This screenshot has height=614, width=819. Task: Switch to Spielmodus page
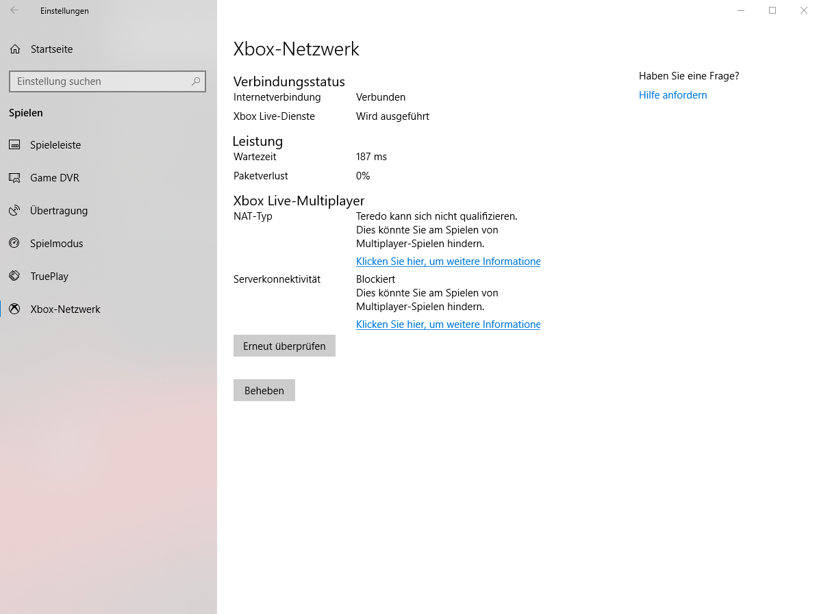(x=108, y=243)
